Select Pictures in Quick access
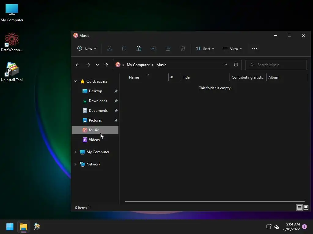Screen dimensions: 313x234 tap(95, 120)
